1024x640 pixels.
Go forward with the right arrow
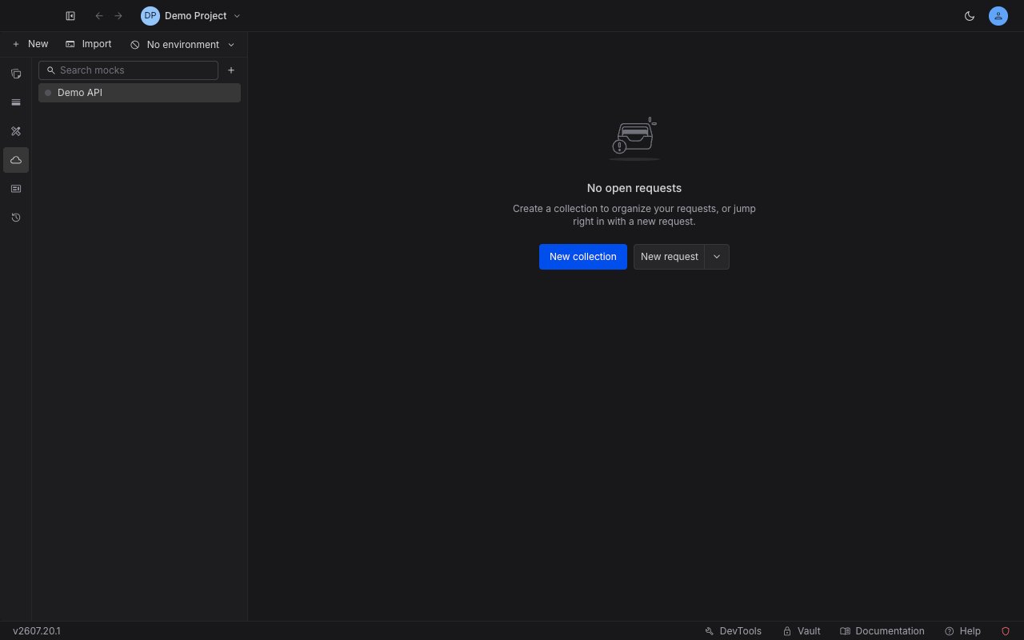pos(118,16)
